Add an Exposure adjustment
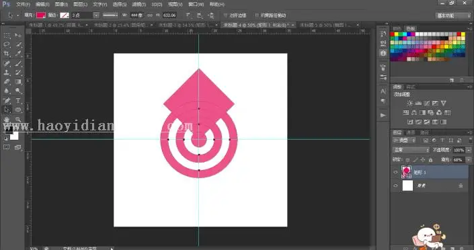474x250 pixels. click(435, 103)
